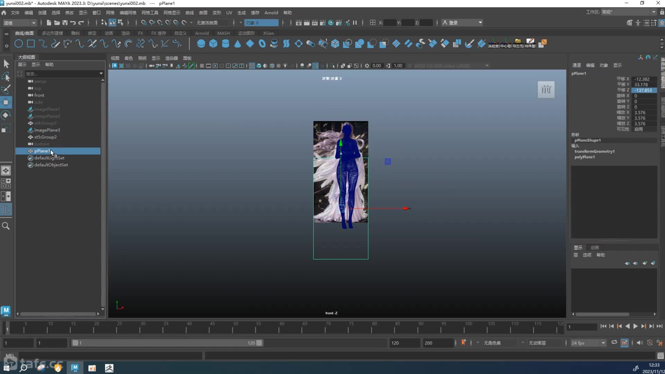Screen dimensions: 665x374
Task: Pick the pencil curve tool icon
Action: click(55, 44)
